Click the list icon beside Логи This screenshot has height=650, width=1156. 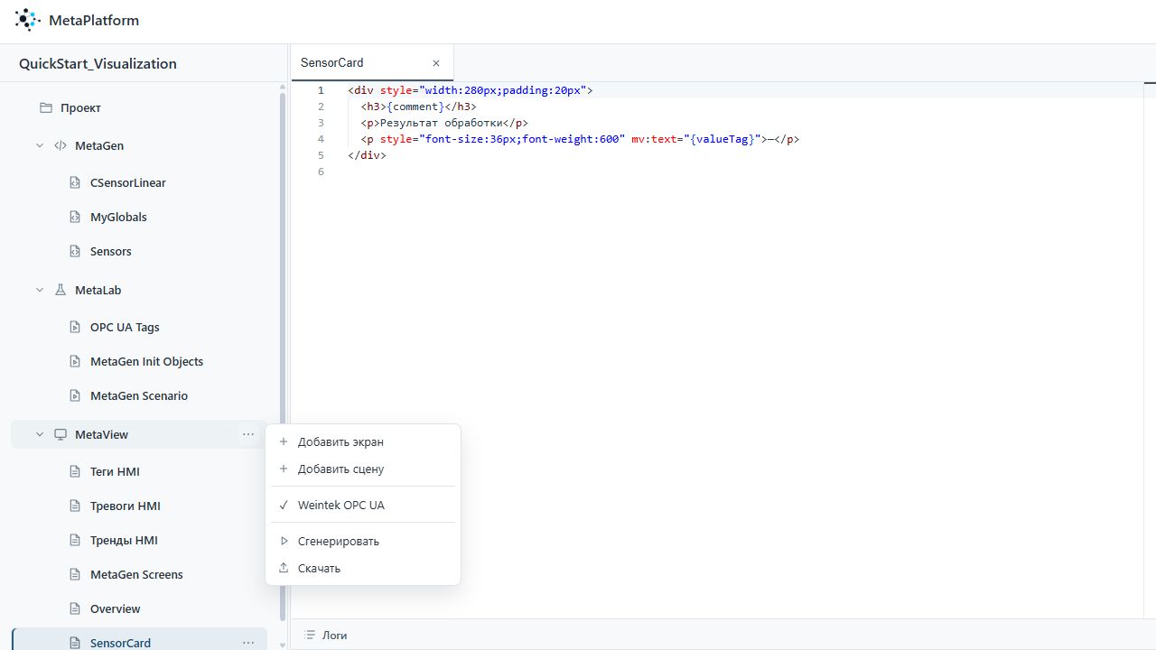[310, 636]
